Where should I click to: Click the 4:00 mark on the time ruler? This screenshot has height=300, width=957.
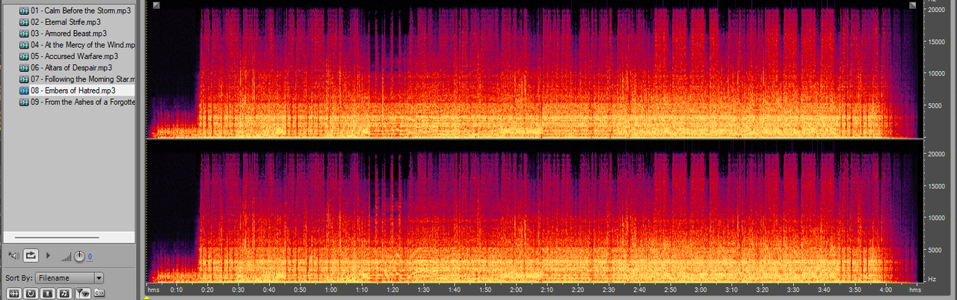(886, 290)
